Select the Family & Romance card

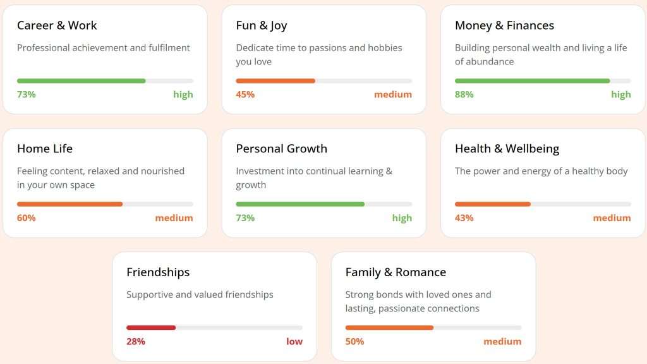(433, 305)
